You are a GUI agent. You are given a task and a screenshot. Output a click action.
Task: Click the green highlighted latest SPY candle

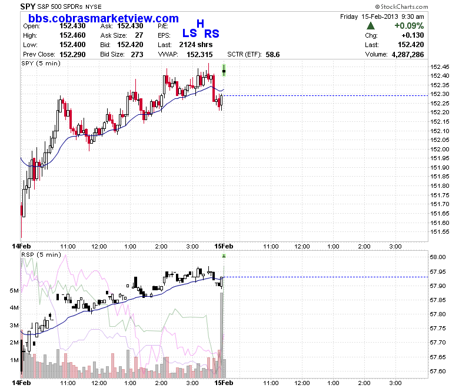(224, 70)
